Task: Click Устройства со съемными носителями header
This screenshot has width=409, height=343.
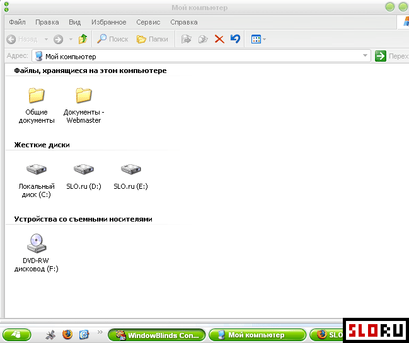Action: (83, 219)
